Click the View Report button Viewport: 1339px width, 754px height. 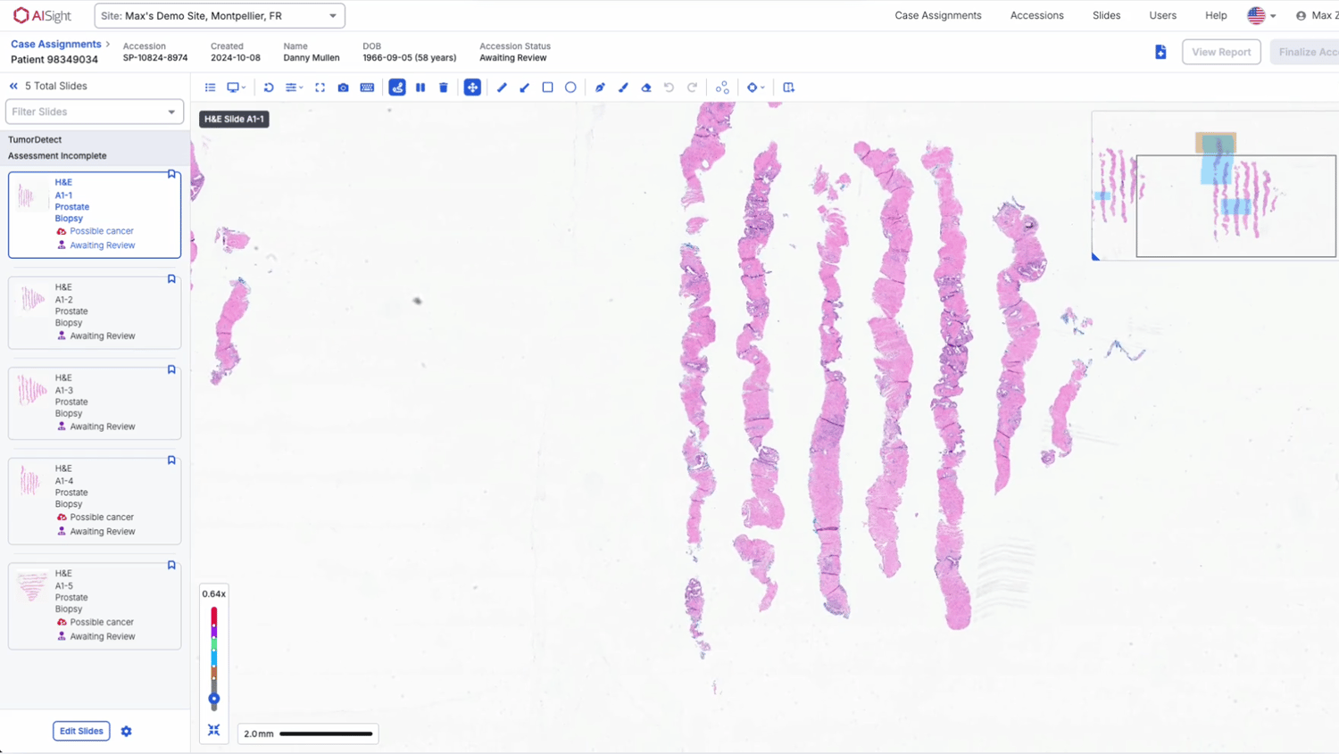1221,52
